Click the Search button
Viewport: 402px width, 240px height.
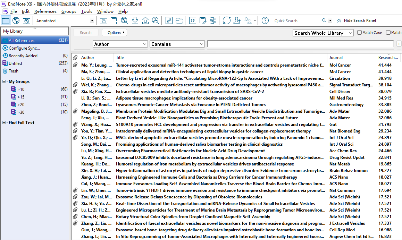point(86,33)
